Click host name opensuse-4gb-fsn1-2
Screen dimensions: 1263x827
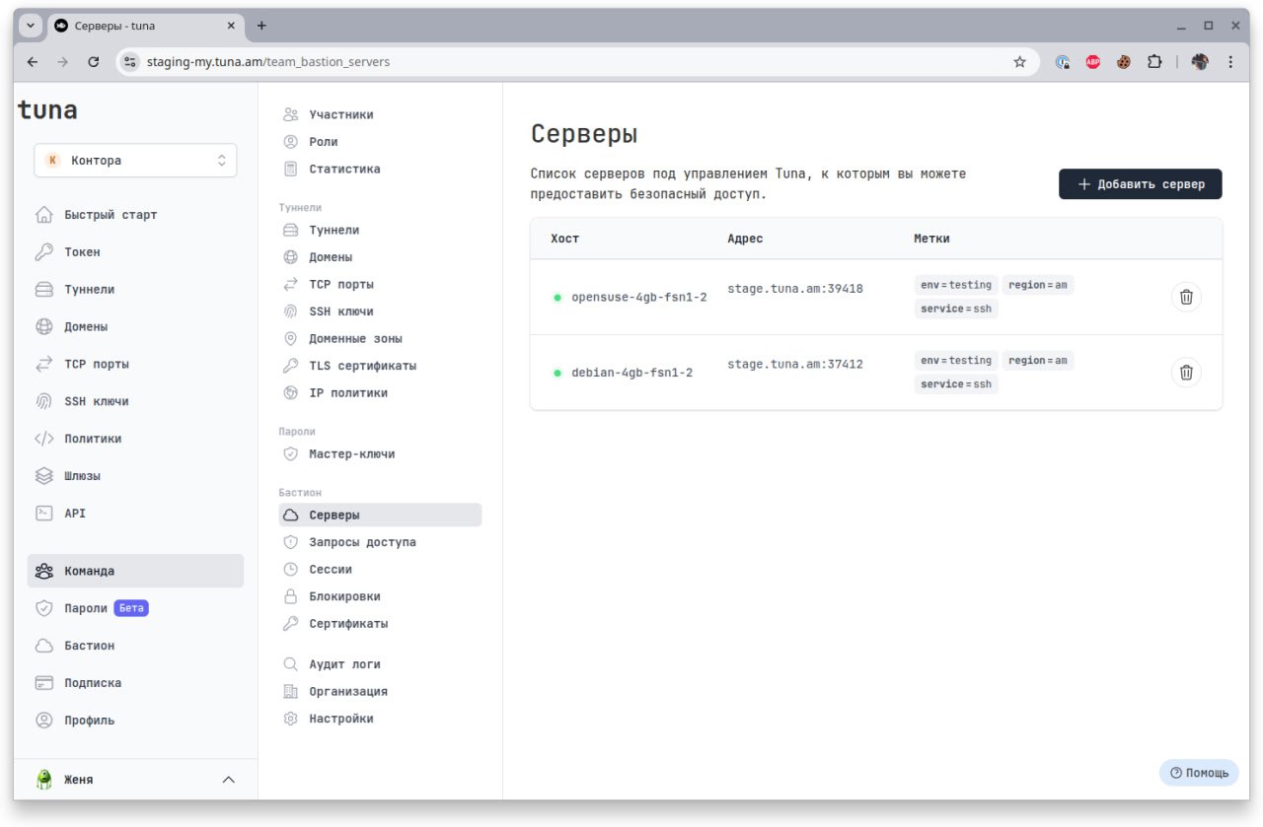639,298
